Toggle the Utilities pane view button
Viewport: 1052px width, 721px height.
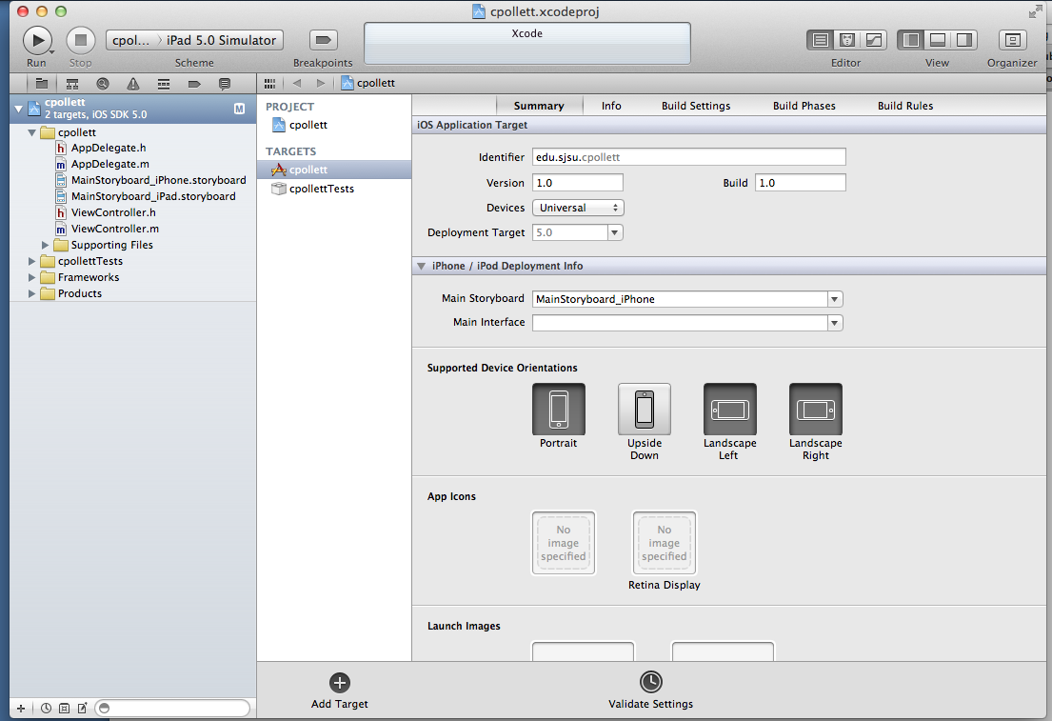coord(964,40)
